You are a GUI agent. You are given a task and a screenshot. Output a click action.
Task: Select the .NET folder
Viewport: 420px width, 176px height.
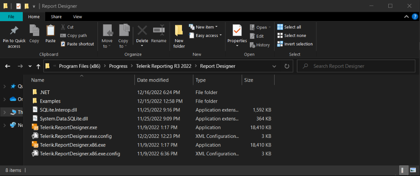[x=152, y=92]
